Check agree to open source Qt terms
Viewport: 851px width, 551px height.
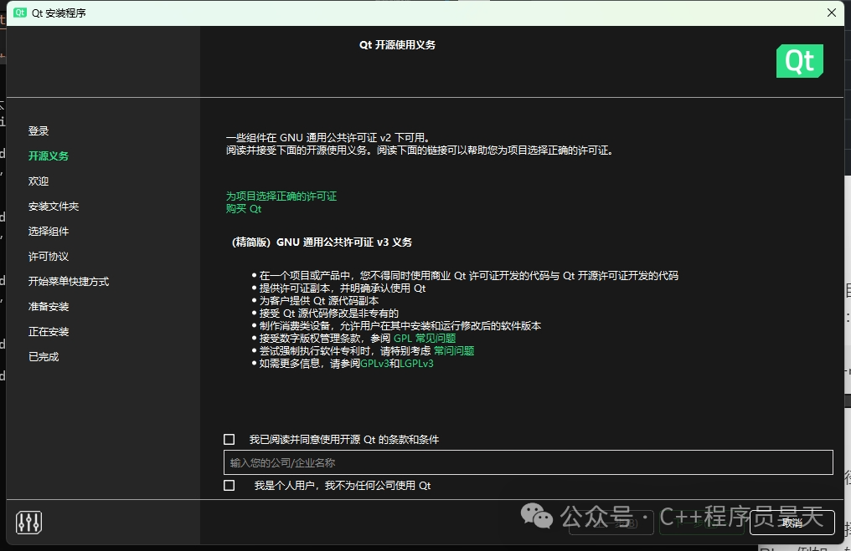click(229, 440)
